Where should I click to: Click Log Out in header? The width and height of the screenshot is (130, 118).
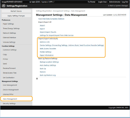[125, 2]
